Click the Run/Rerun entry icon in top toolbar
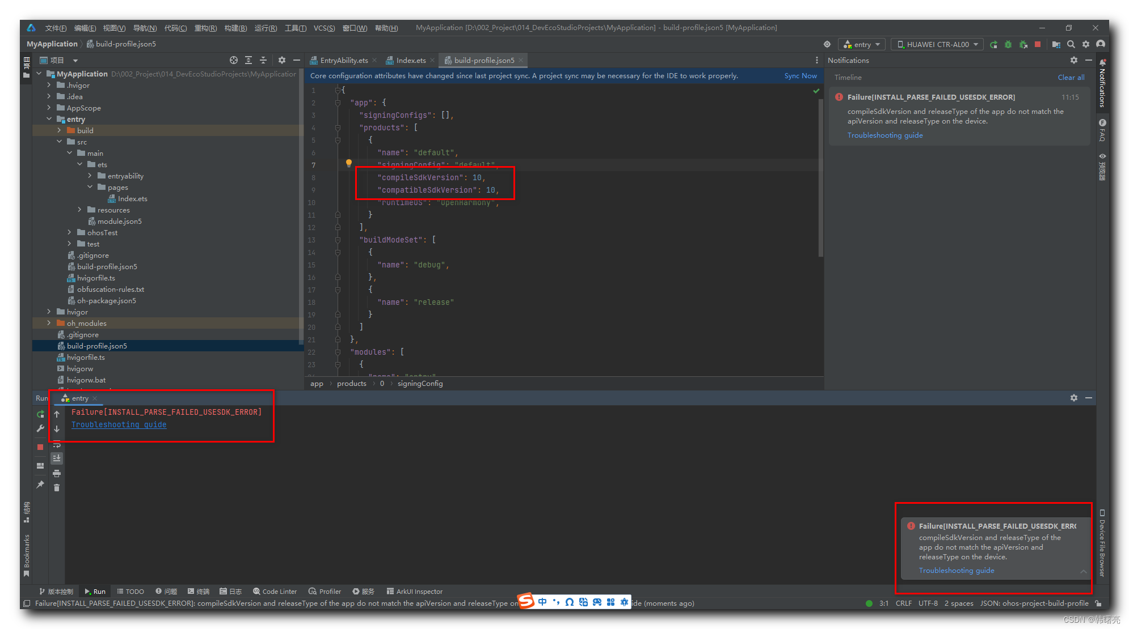1129x629 pixels. pyautogui.click(x=993, y=44)
